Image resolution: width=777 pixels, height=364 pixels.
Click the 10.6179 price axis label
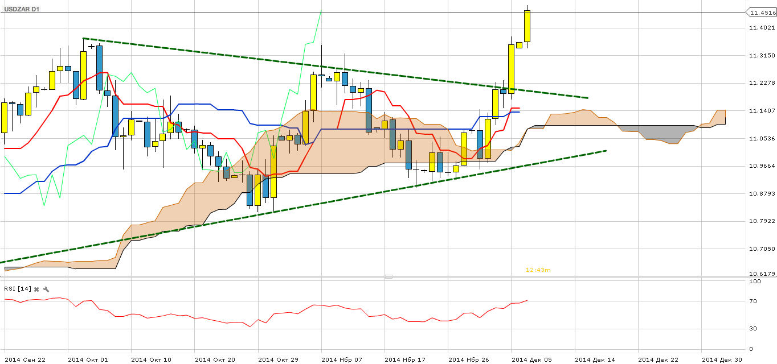[762, 274]
